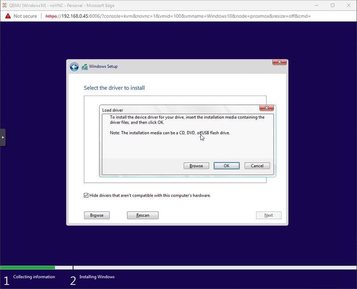The image size is (357, 289).
Task: Click the Collecting information step label
Action: coord(34,277)
